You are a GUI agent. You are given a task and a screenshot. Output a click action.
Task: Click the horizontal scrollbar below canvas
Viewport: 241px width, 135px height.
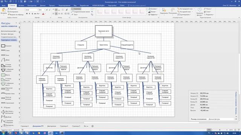[142, 123]
